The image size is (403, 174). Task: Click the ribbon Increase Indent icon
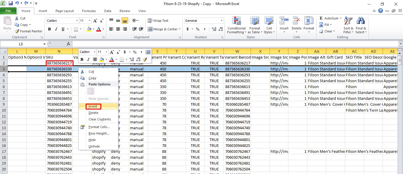[x=141, y=29]
